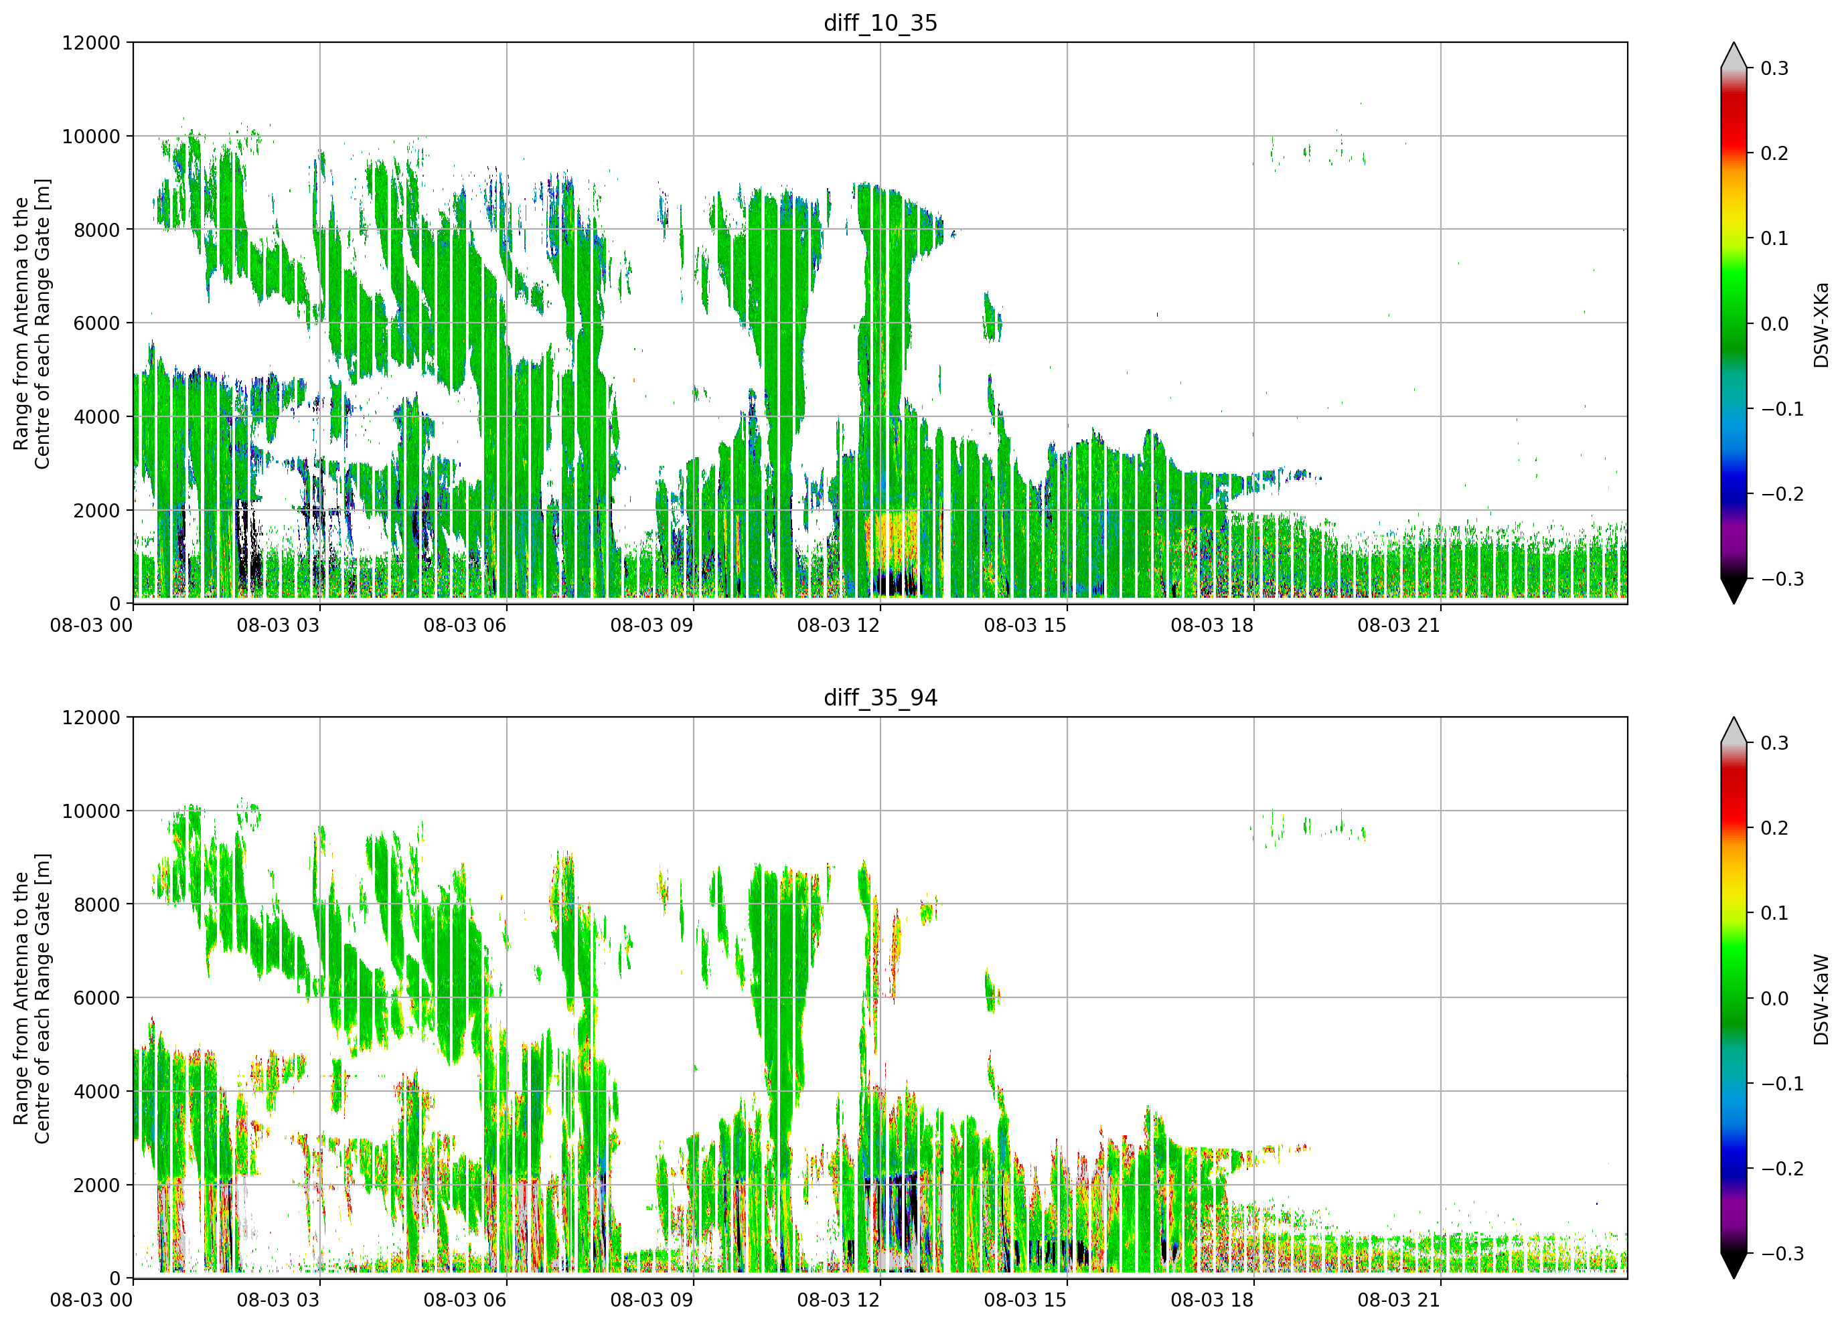This screenshot has width=1844, height=1324.
Task: Click the "6000" y-tick of diff_10_35 plot
Action: click(96, 323)
